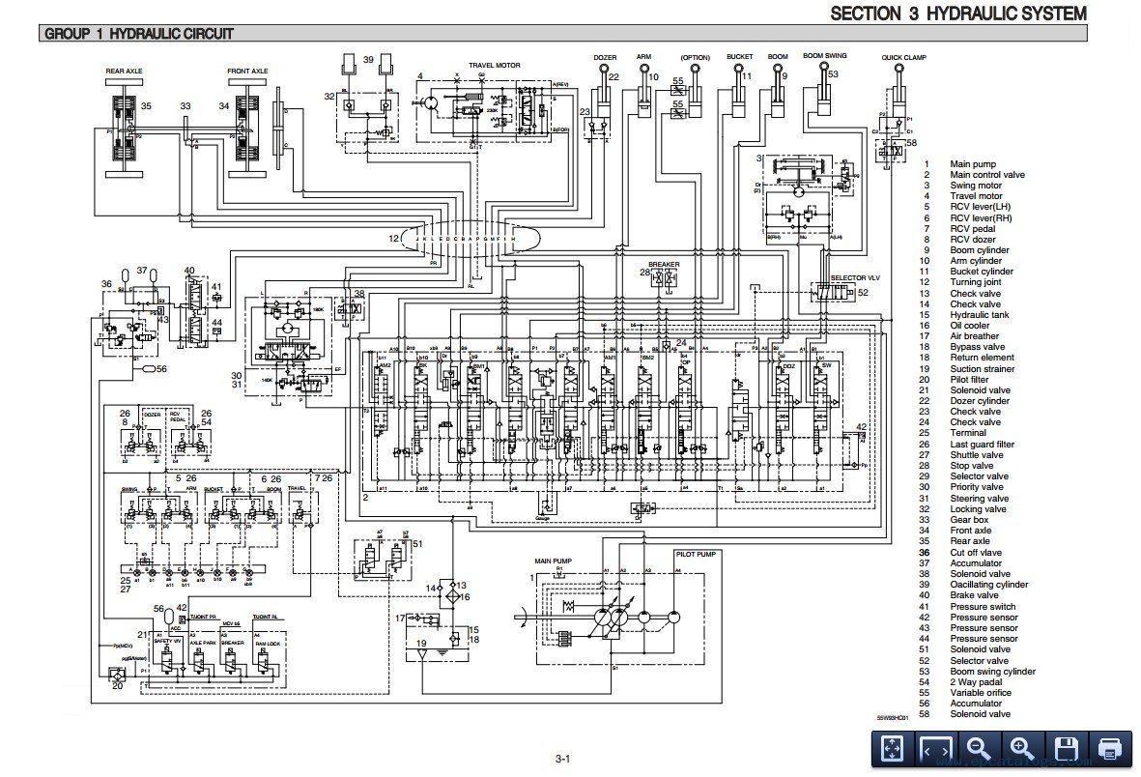Click the "Pilot filter" legend entry
Image resolution: width=1141 pixels, height=777 pixels.
click(x=969, y=380)
